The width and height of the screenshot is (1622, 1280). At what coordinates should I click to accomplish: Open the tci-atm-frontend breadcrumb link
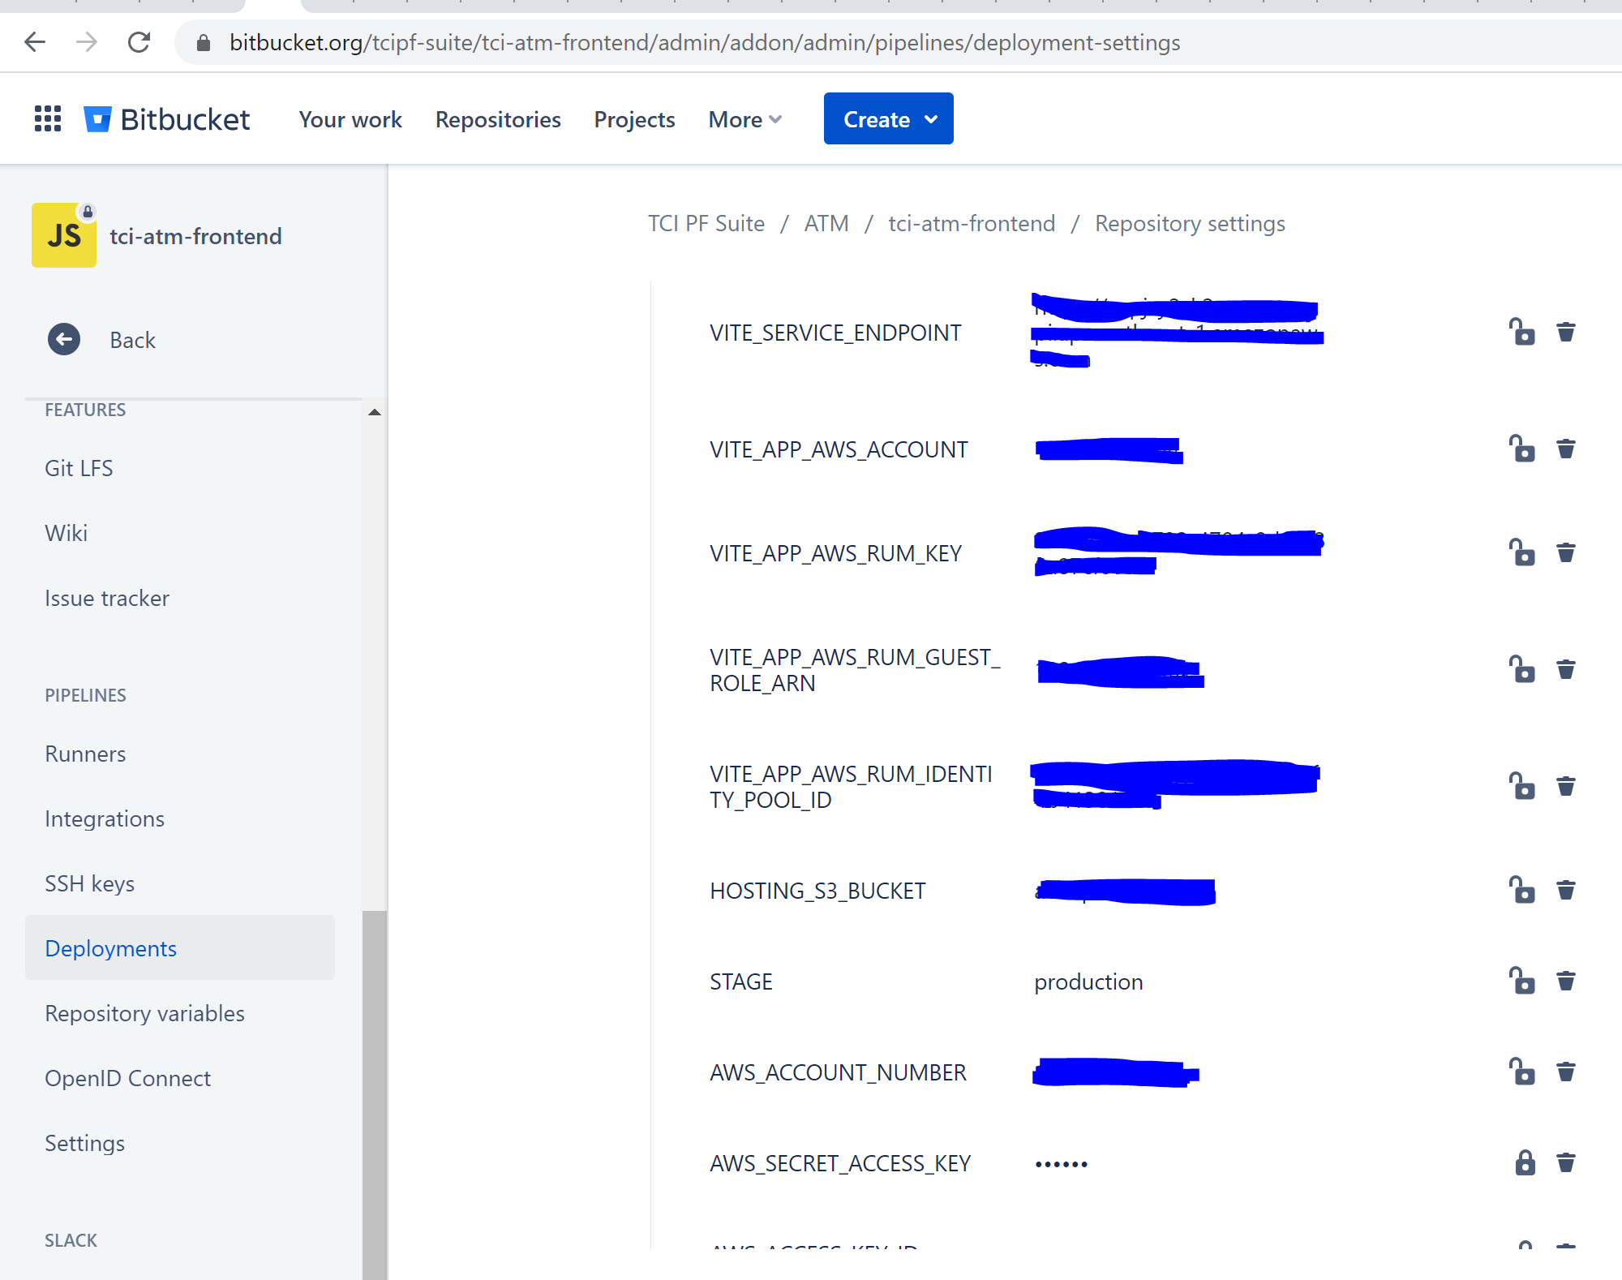(972, 223)
